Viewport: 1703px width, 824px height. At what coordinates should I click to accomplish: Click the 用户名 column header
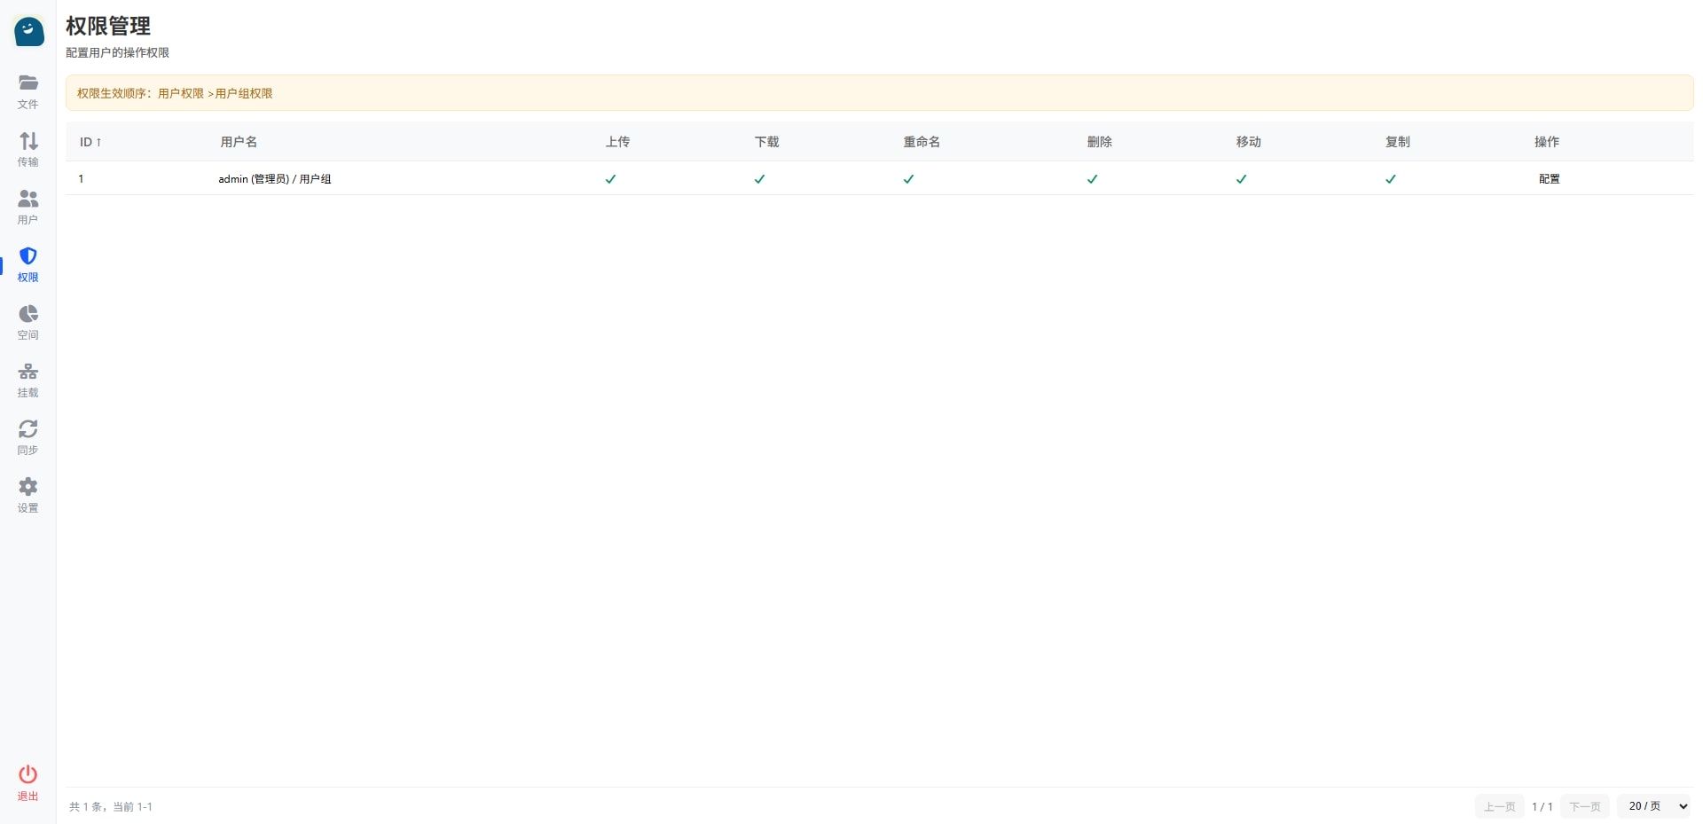pyautogui.click(x=239, y=142)
